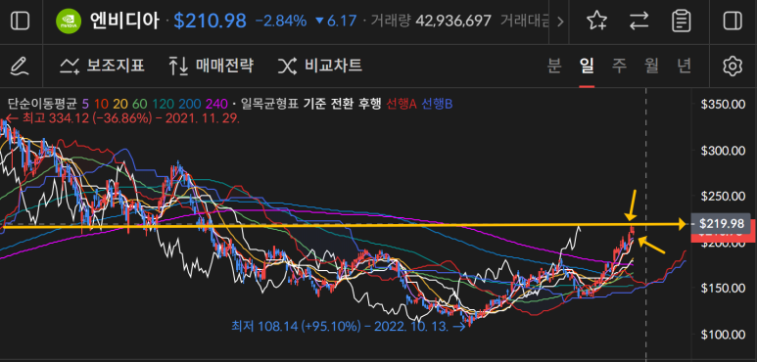The image size is (757, 362).
Task: Click the $250.00 price axis label
Action: [724, 197]
